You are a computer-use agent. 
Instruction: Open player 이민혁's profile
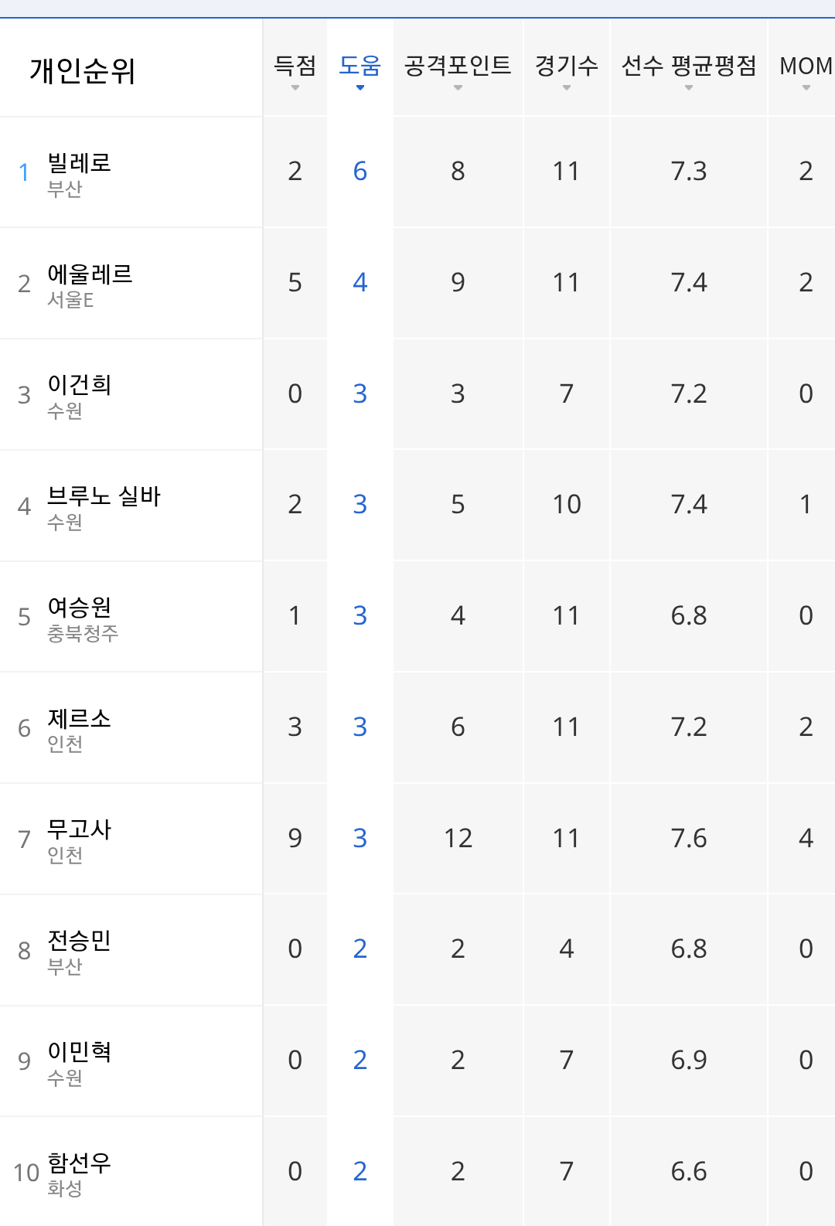[80, 1052]
